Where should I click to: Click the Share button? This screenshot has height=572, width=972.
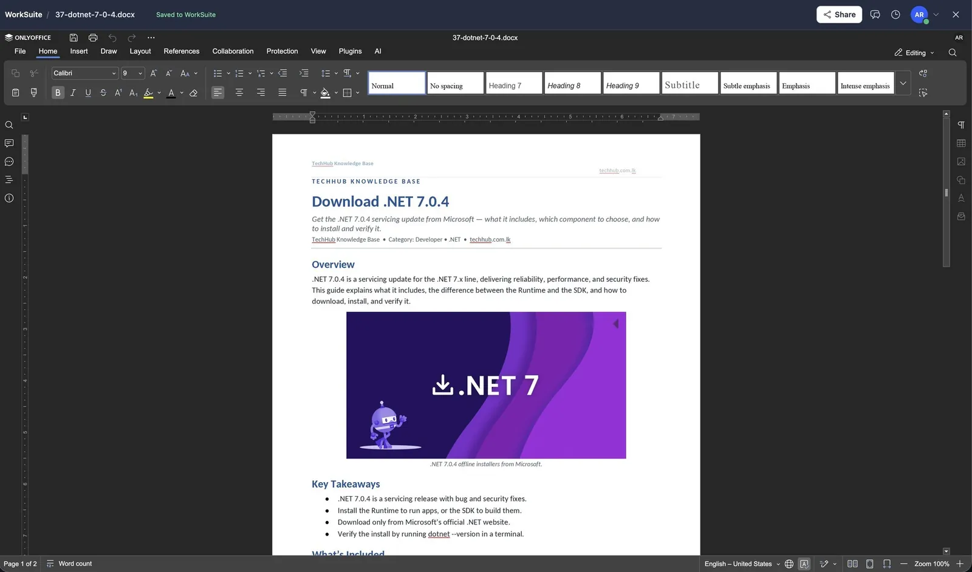pyautogui.click(x=839, y=15)
